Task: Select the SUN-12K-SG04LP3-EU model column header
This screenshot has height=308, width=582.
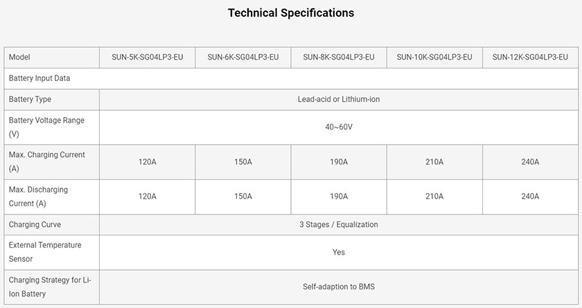Action: [x=531, y=57]
